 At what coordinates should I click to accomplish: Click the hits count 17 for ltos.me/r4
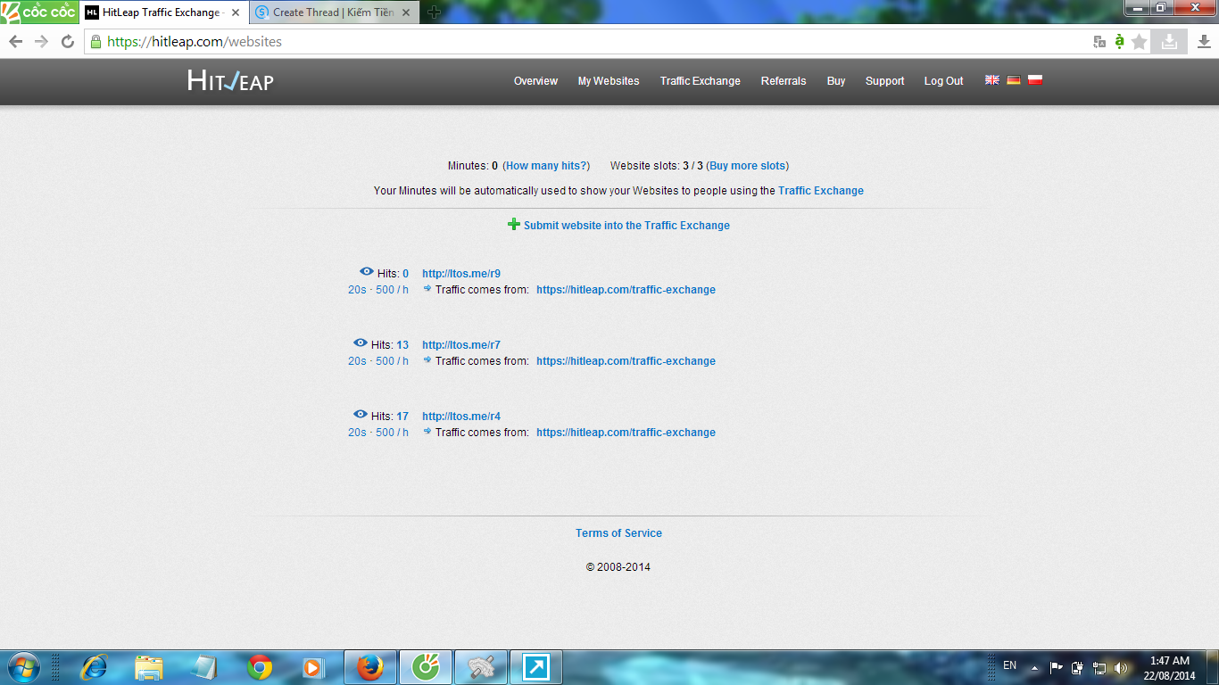402,417
